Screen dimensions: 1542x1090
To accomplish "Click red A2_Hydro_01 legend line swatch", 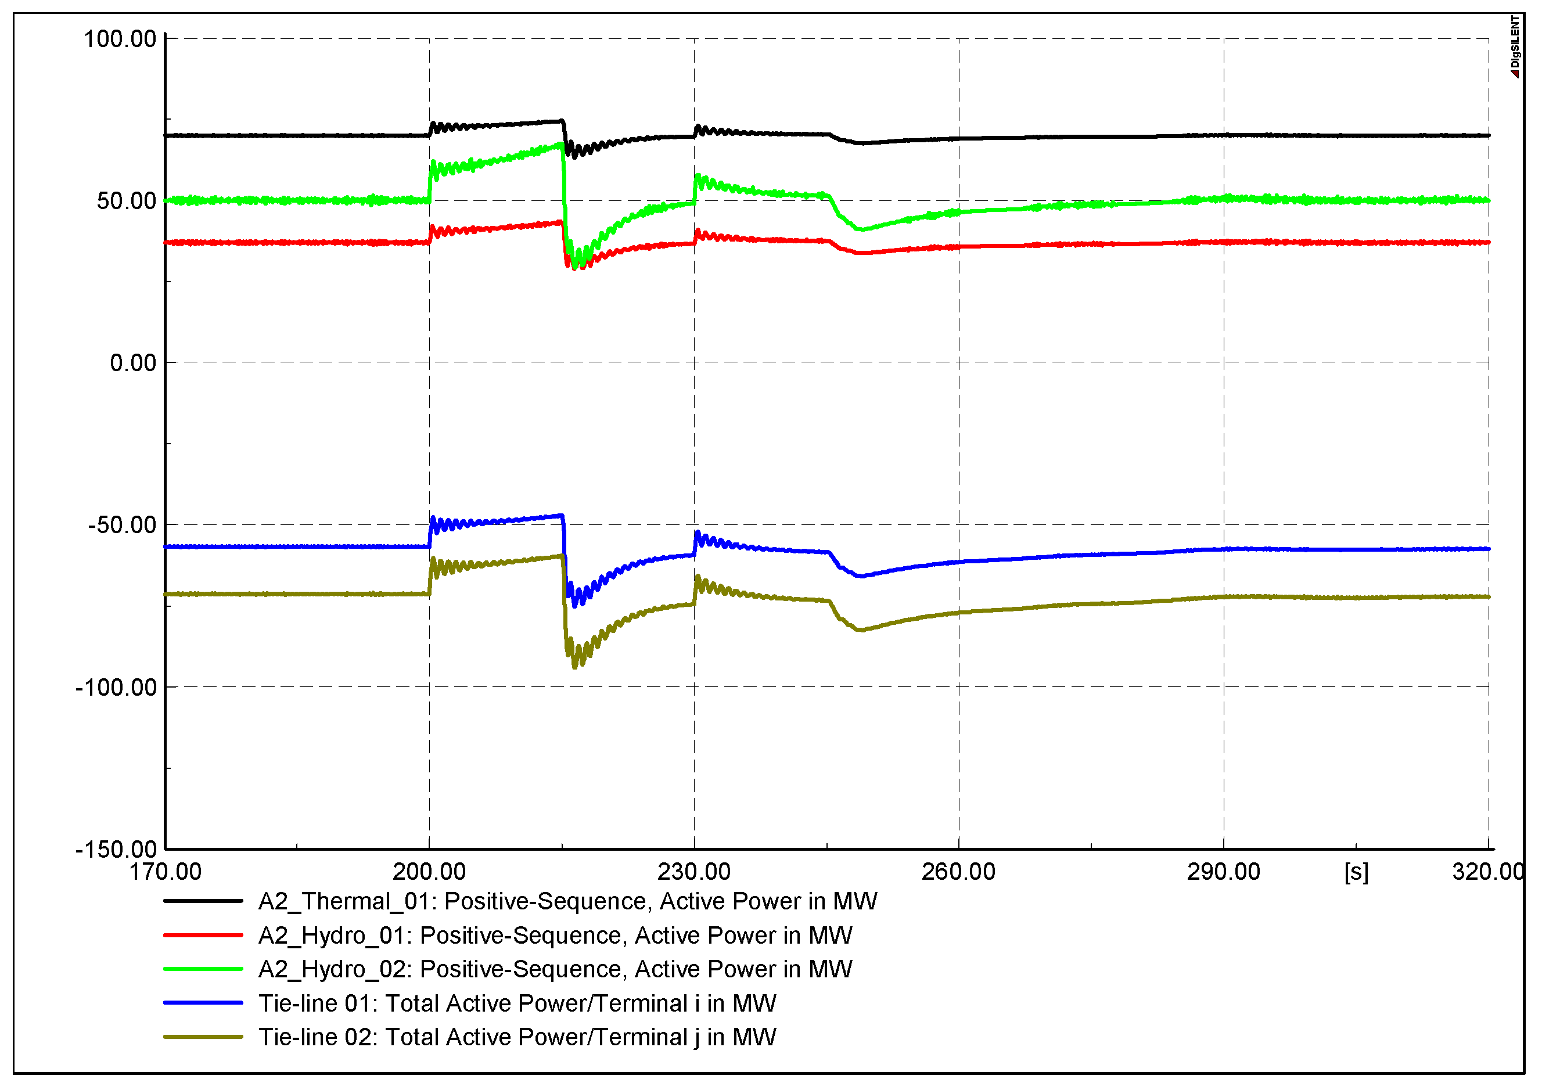I will click(x=203, y=935).
